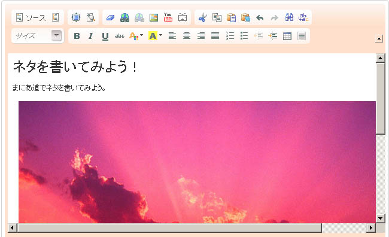The width and height of the screenshot is (389, 237).
Task: Open the templates icon next to ソース
Action: point(55,17)
